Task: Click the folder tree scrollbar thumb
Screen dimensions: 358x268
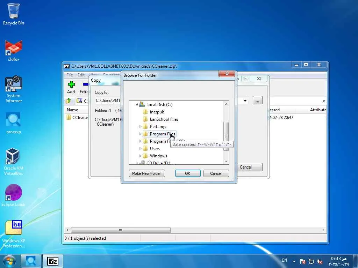Action: coord(226,136)
